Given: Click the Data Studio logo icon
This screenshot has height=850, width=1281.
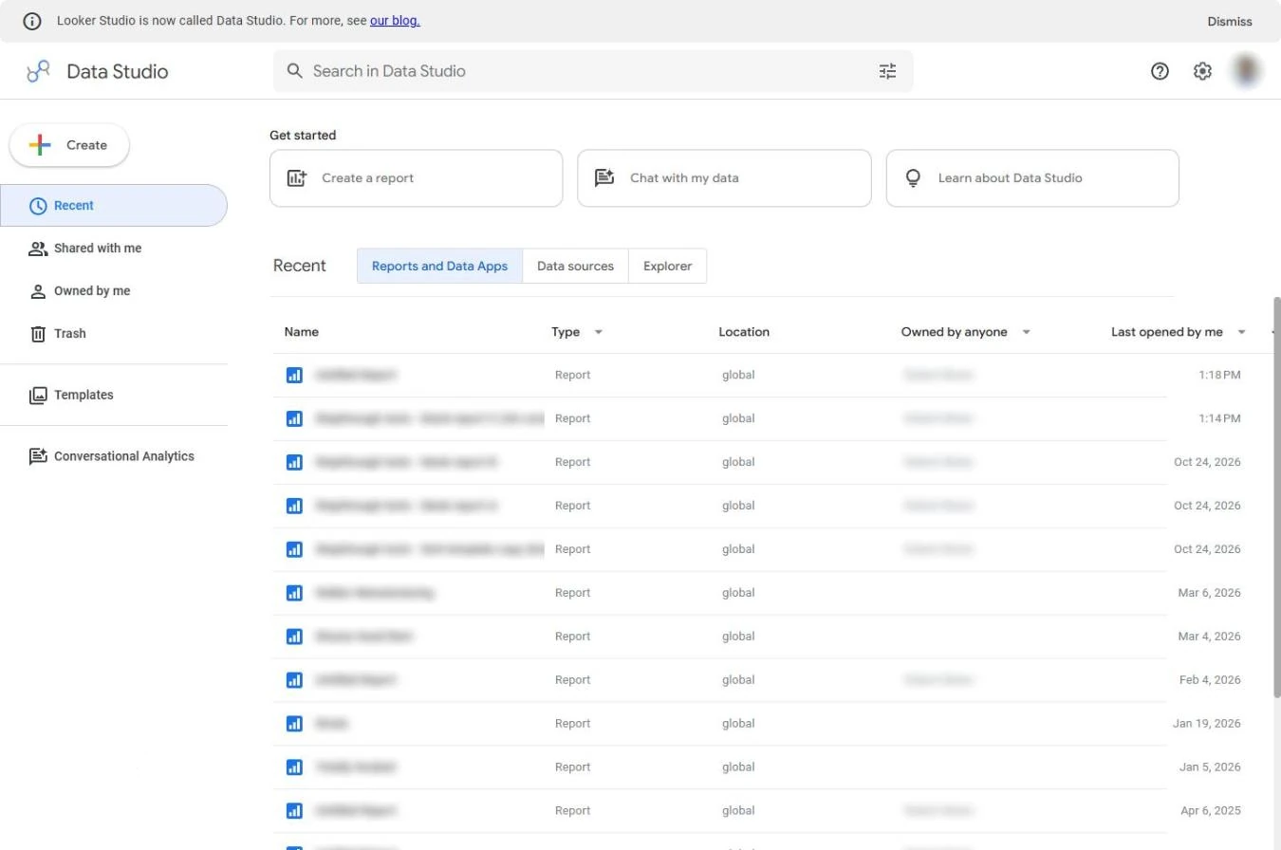Looking at the screenshot, I should click(x=38, y=71).
